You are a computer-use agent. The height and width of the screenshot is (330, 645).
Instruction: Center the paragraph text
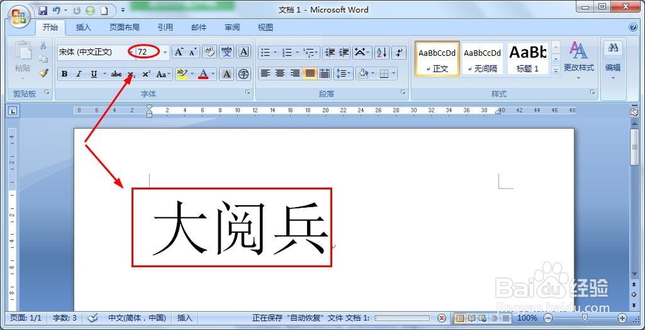coord(280,73)
